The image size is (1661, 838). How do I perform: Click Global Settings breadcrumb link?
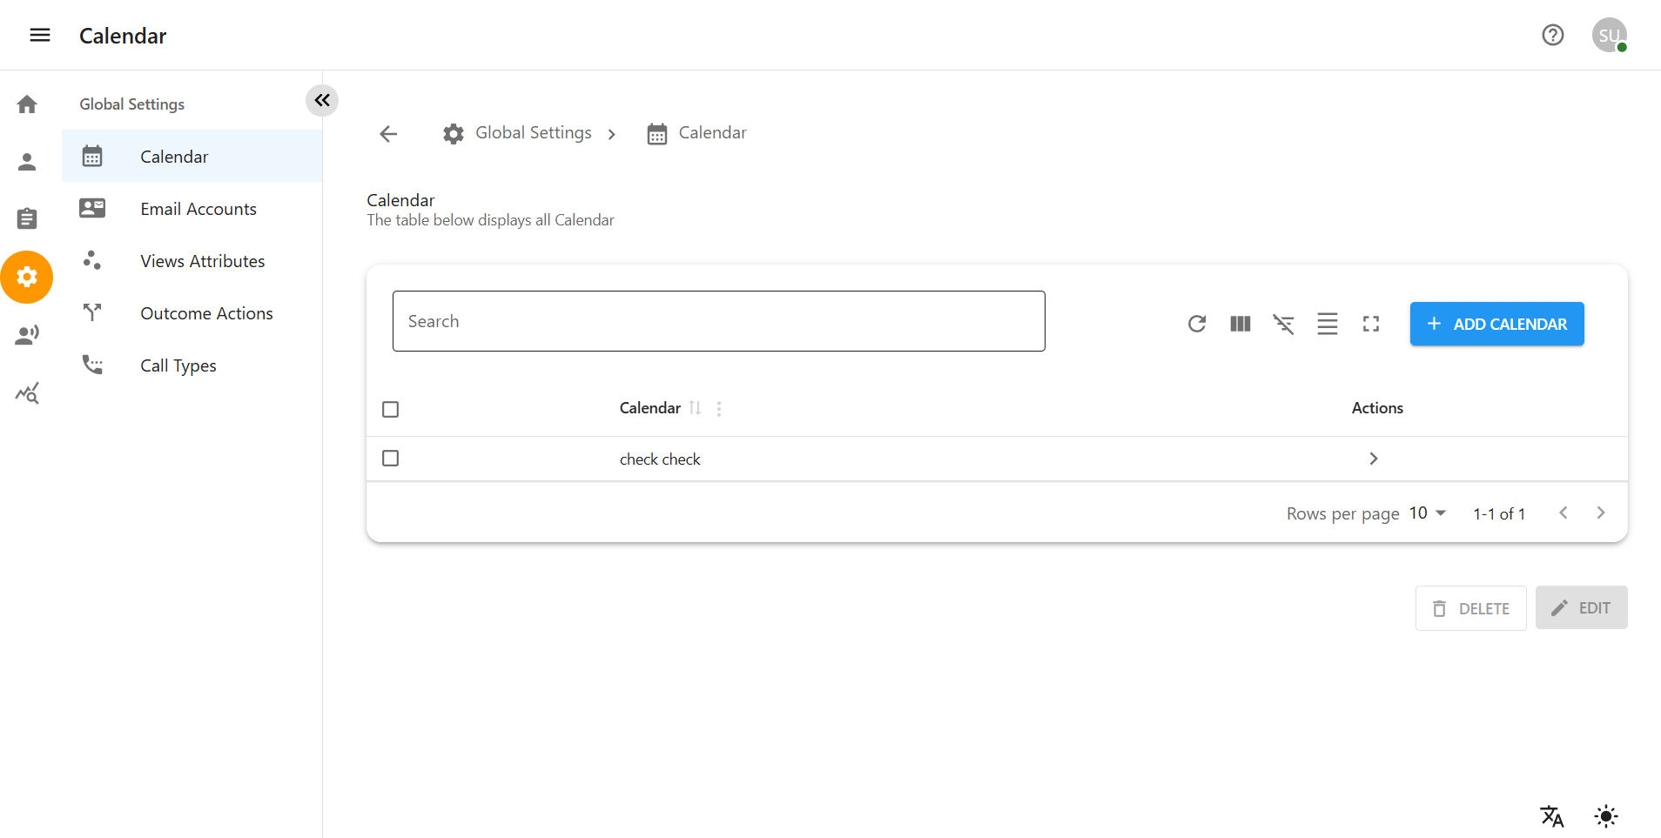point(533,133)
